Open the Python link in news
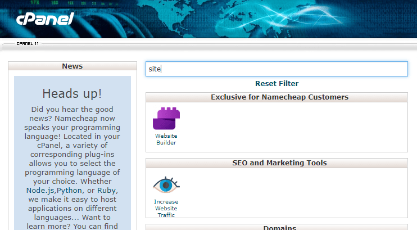 tap(70, 190)
